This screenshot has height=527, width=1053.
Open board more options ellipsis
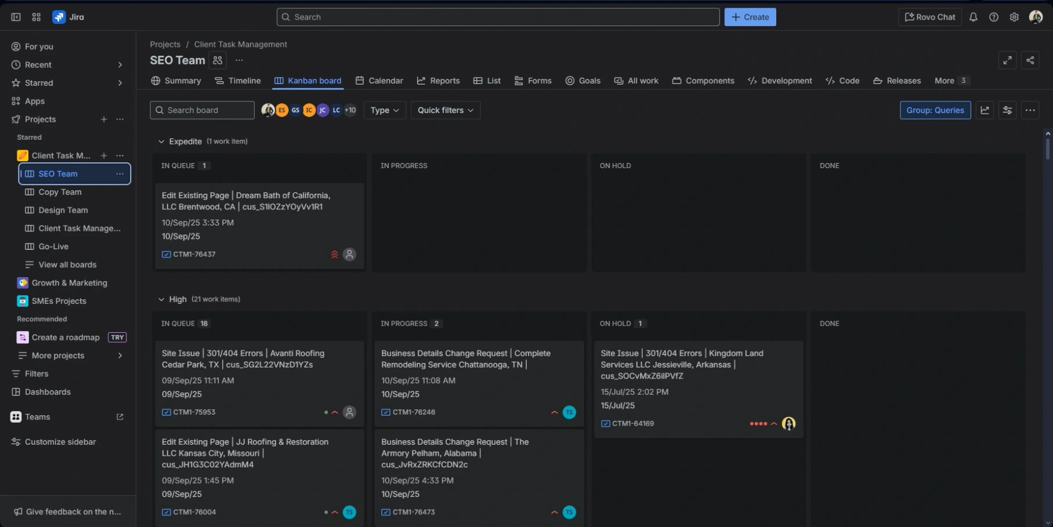point(1031,110)
